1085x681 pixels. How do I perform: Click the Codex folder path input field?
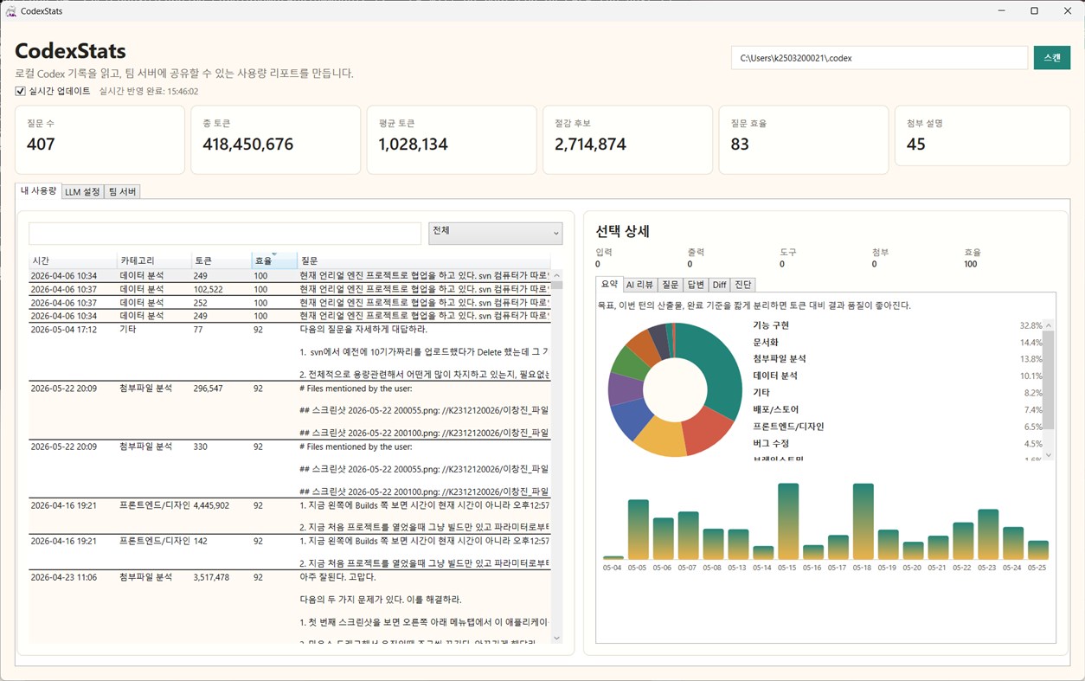[879, 58]
